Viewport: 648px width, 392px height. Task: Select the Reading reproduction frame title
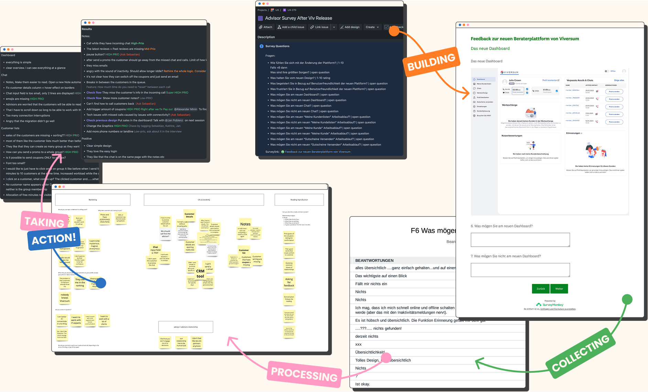pyautogui.click(x=299, y=200)
